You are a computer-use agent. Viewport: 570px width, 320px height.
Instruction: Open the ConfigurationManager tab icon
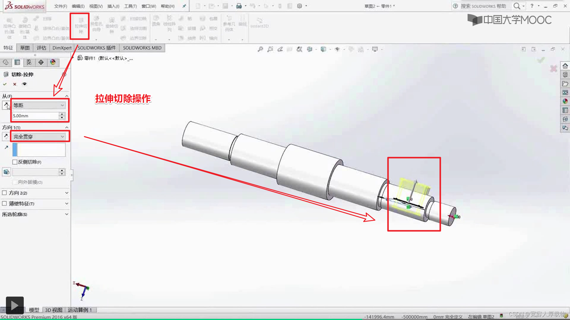(29, 62)
